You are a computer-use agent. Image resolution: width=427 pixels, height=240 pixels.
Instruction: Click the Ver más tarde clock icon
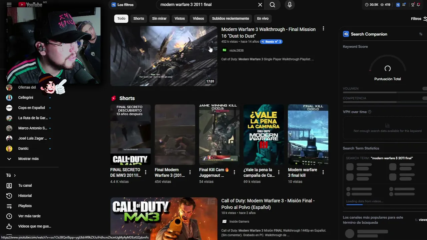click(9, 216)
